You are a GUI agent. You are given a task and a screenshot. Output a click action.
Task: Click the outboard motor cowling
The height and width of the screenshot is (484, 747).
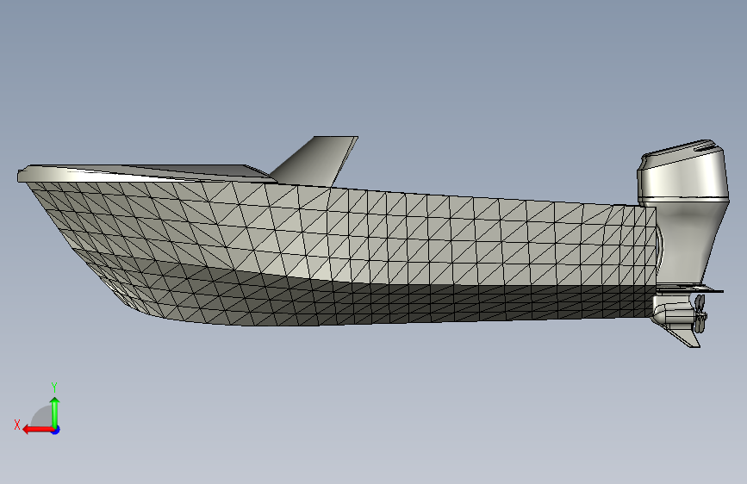click(682, 171)
